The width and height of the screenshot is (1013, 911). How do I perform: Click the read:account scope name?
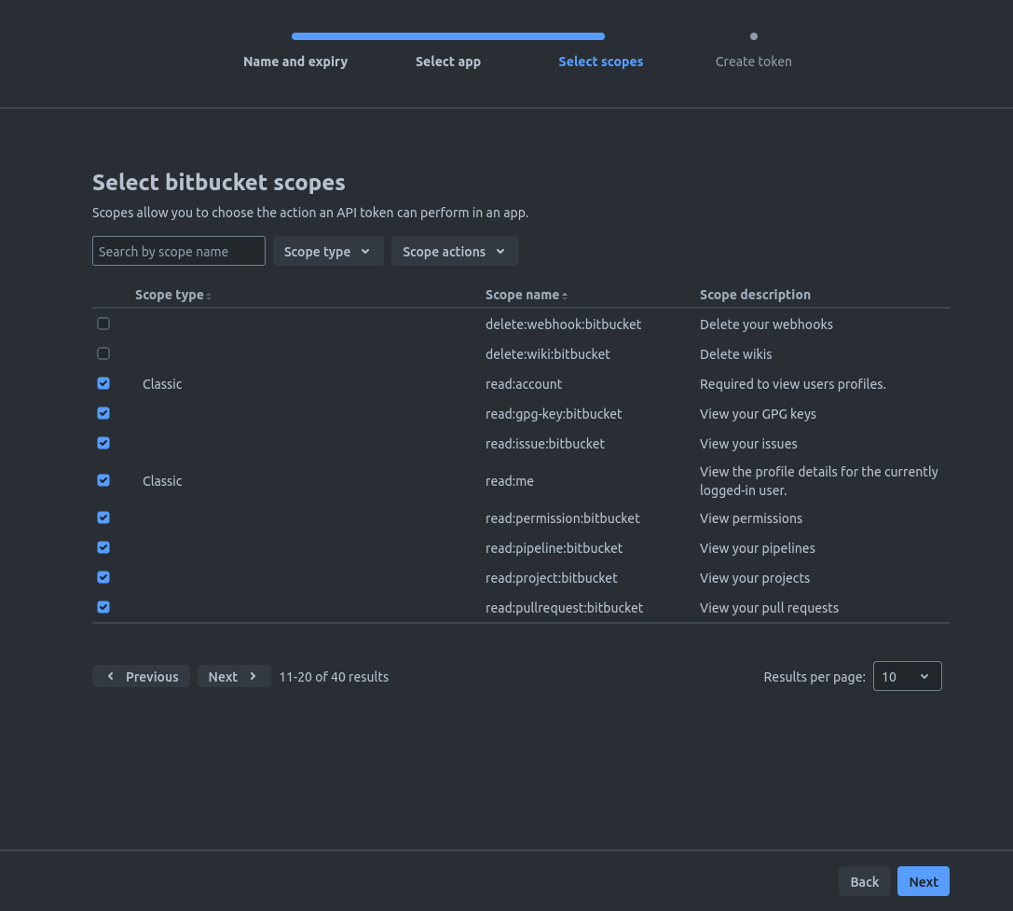coord(524,384)
